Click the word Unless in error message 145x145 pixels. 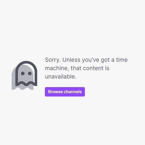[x=71, y=60]
